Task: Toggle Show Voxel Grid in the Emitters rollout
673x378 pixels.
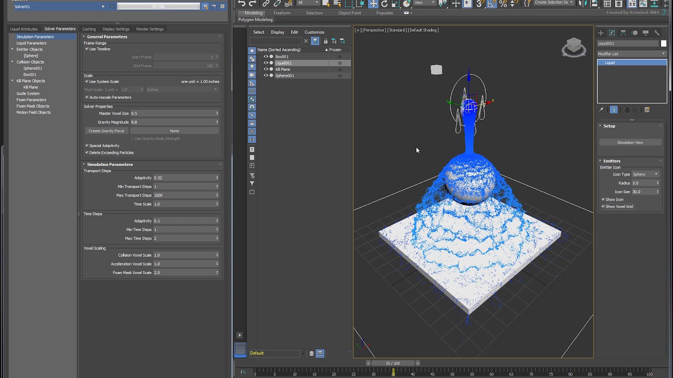Action: pyautogui.click(x=603, y=206)
